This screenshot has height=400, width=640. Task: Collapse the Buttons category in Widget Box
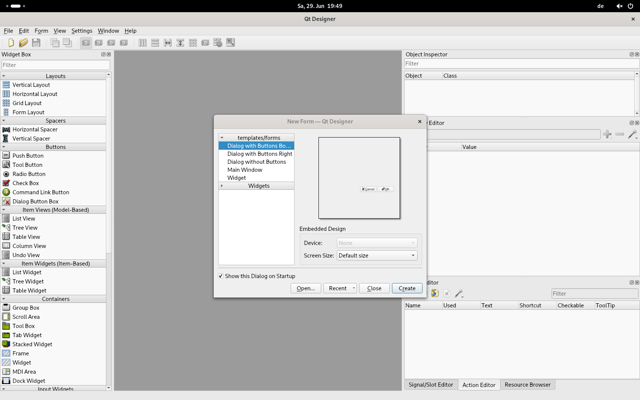tap(4, 147)
